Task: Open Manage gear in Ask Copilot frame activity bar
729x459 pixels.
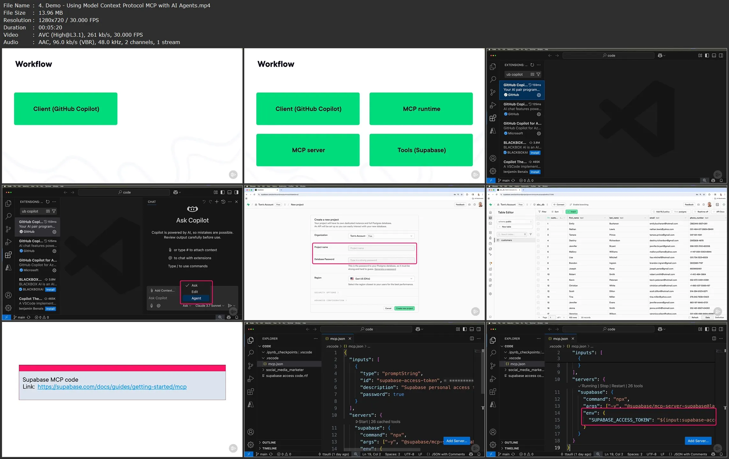Action: (x=9, y=308)
